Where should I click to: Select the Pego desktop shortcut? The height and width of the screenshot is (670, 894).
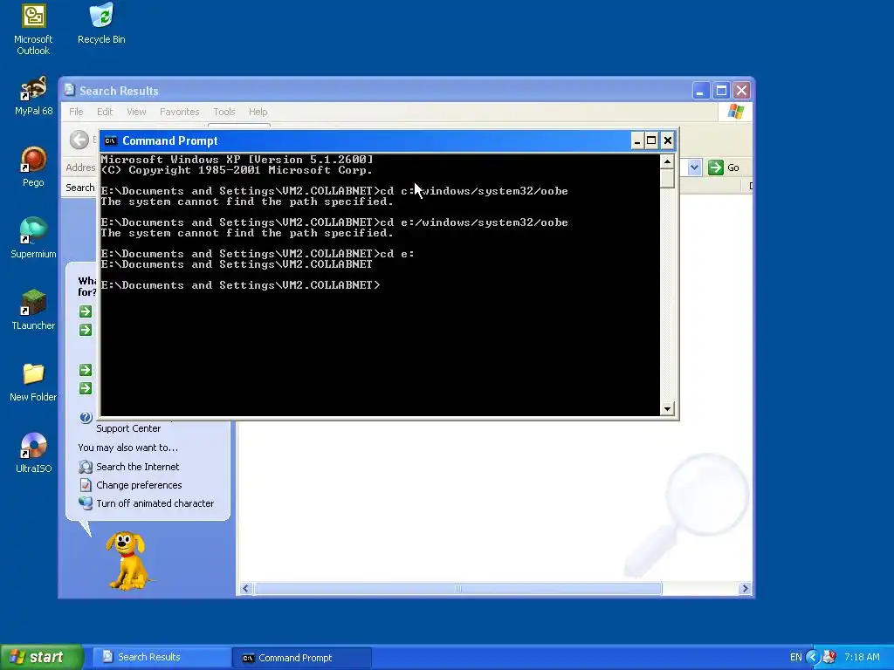click(33, 167)
